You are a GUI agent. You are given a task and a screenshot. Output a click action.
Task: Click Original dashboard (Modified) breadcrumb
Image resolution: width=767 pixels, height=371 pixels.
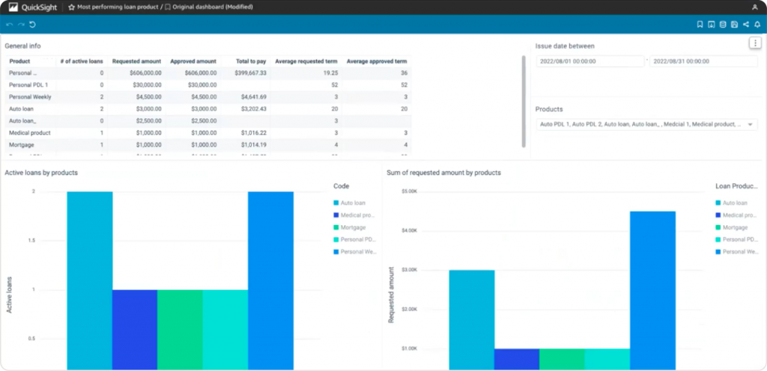[x=213, y=7]
